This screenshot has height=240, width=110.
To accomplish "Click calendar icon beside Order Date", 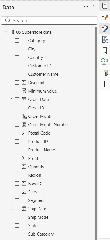I will pyautogui.click(x=24, y=100).
